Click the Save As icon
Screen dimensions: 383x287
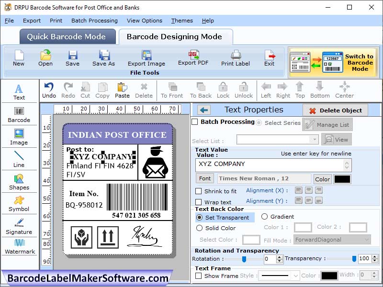104,58
